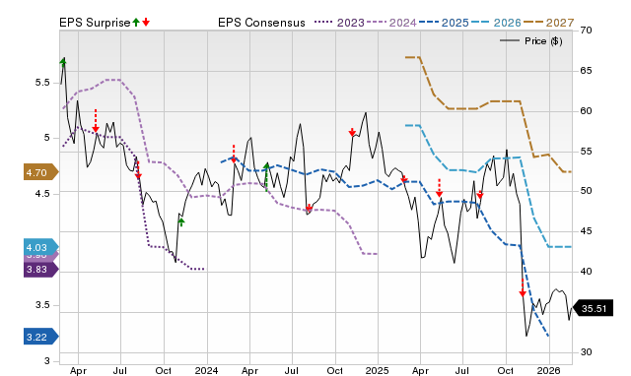Click the 2026 x-axis year label
This screenshot has height=376, width=631.
549,370
